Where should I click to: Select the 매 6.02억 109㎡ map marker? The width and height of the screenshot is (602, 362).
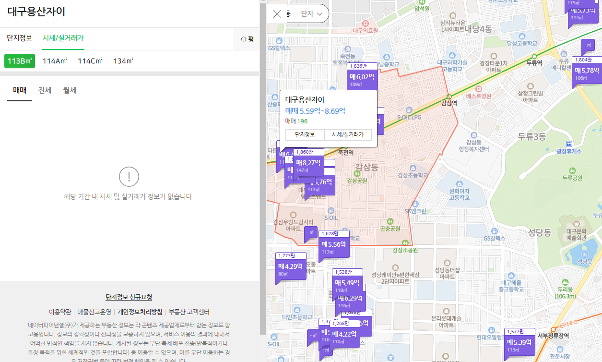coord(362,76)
